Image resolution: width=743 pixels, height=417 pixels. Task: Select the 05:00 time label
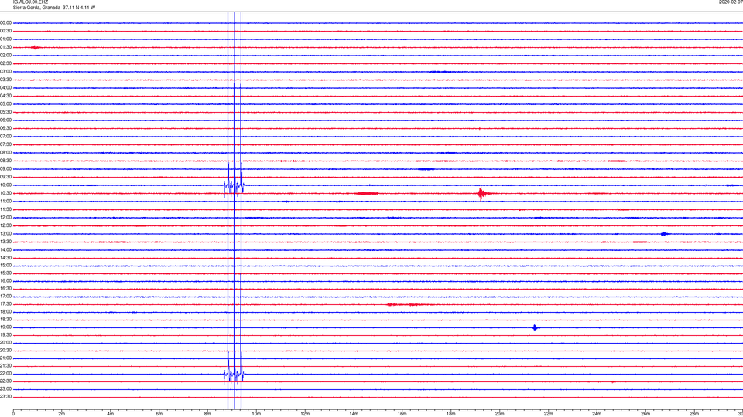pyautogui.click(x=5, y=103)
